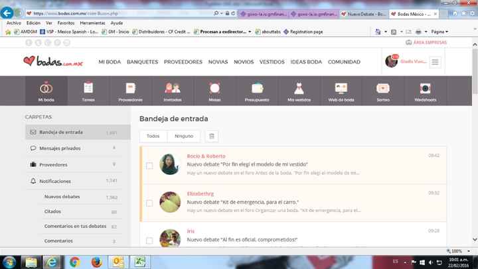Open the hamburger menu next to the profile

[436, 62]
